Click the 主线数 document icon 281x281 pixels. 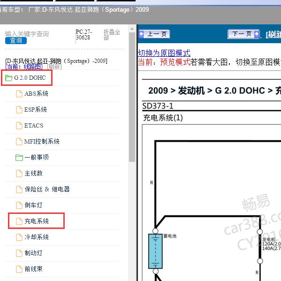click(x=19, y=174)
